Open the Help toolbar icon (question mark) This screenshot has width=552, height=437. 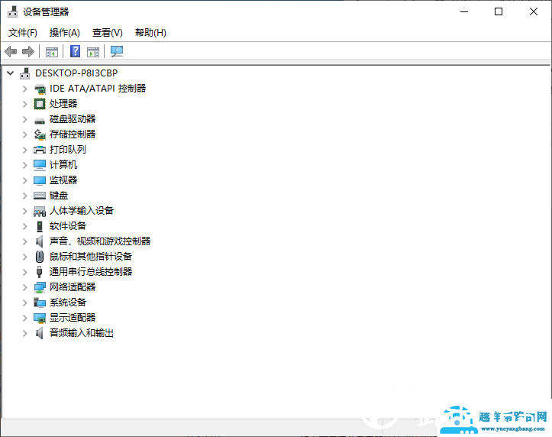(75, 51)
